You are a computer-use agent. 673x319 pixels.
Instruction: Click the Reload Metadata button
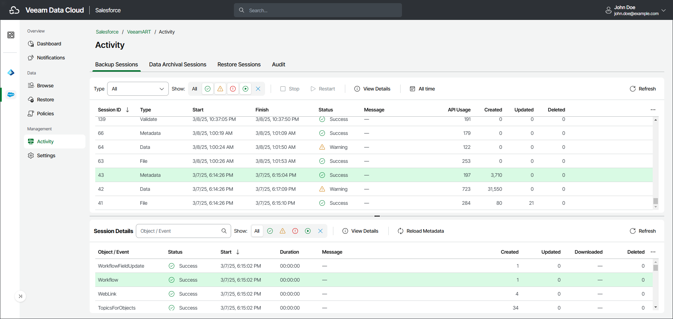[421, 231]
